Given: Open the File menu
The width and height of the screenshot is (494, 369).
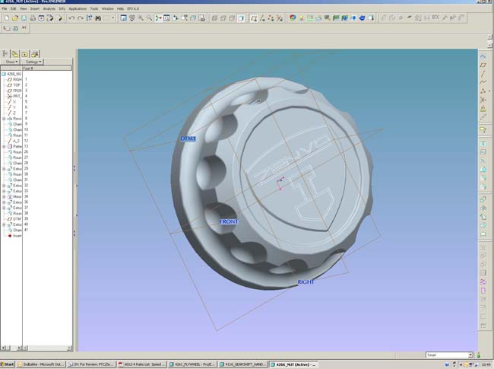Looking at the screenshot, I should point(5,8).
